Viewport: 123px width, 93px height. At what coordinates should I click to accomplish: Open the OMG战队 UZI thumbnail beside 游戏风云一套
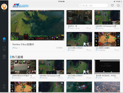click(107, 17)
